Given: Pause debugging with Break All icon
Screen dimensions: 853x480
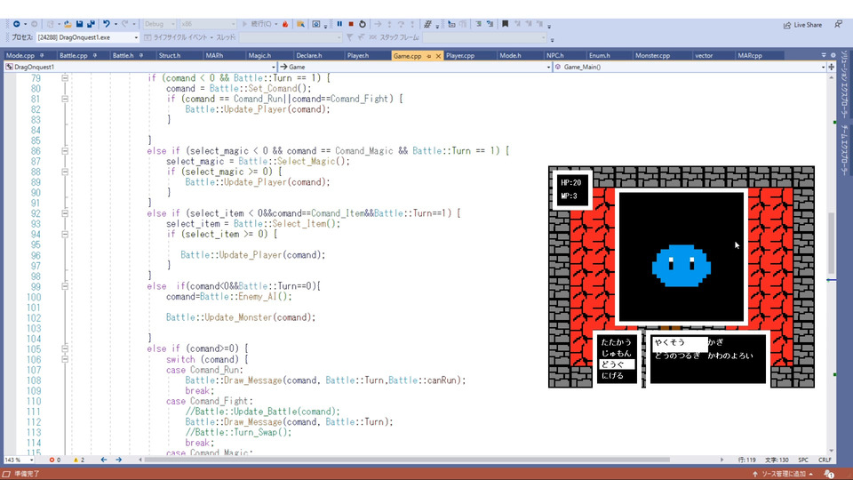Looking at the screenshot, I should (339, 24).
